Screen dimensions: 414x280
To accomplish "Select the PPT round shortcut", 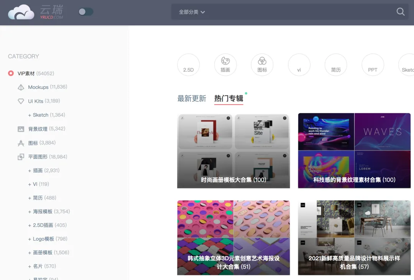I will pos(373,65).
